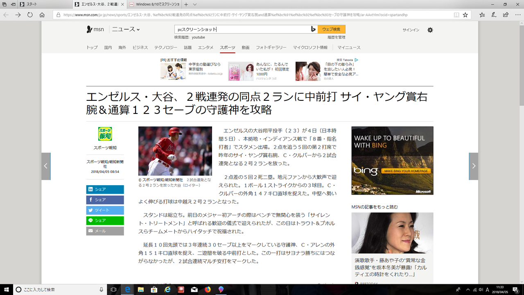Open Internet Explorer from the taskbar
The height and width of the screenshot is (295, 524).
click(x=167, y=289)
